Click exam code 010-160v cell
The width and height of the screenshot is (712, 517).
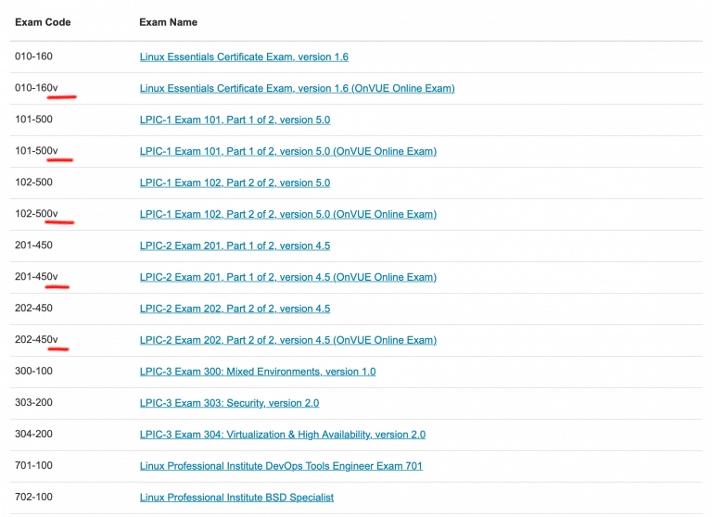coord(36,89)
